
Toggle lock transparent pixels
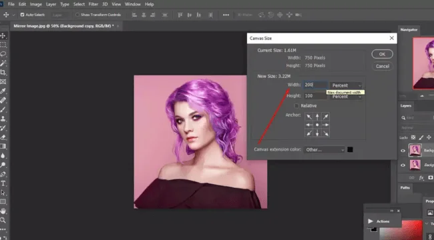pyautogui.click(x=413, y=137)
